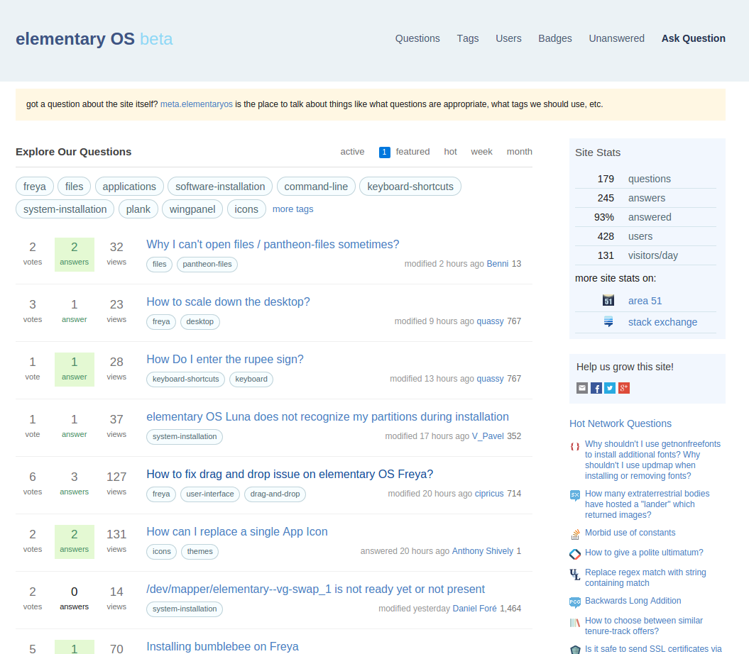Open Luna partitions installation question
Screen dimensions: 749x654
click(328, 417)
